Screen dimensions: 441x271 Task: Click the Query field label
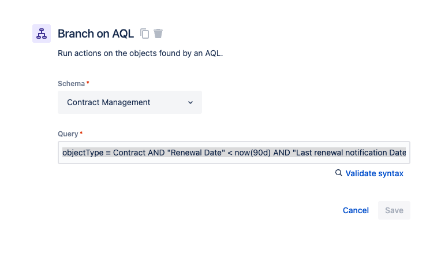[x=68, y=134]
